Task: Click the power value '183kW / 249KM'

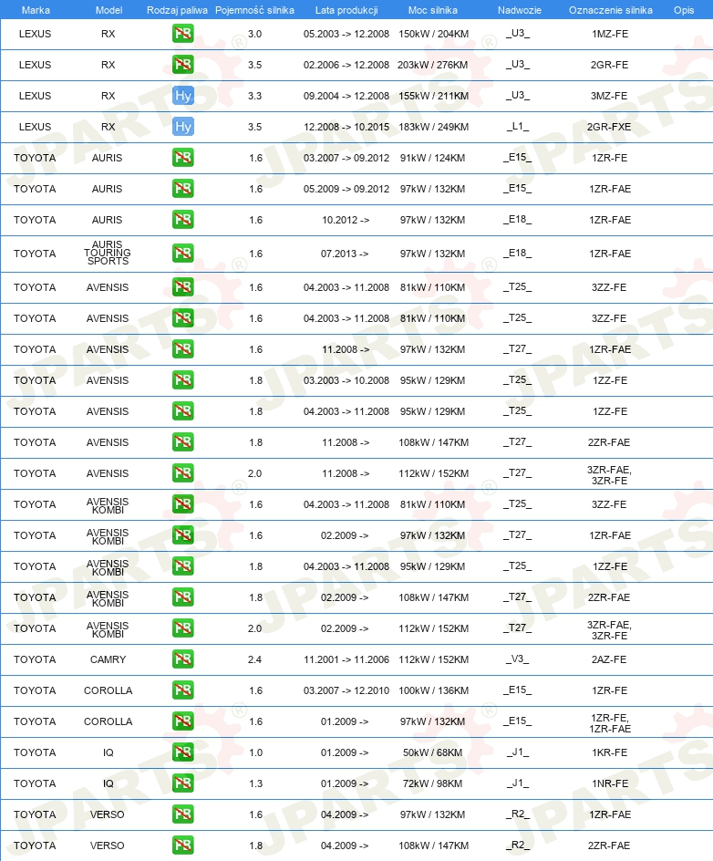Action: 434,127
